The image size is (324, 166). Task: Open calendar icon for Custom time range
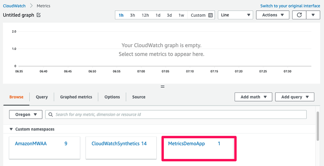210,15
